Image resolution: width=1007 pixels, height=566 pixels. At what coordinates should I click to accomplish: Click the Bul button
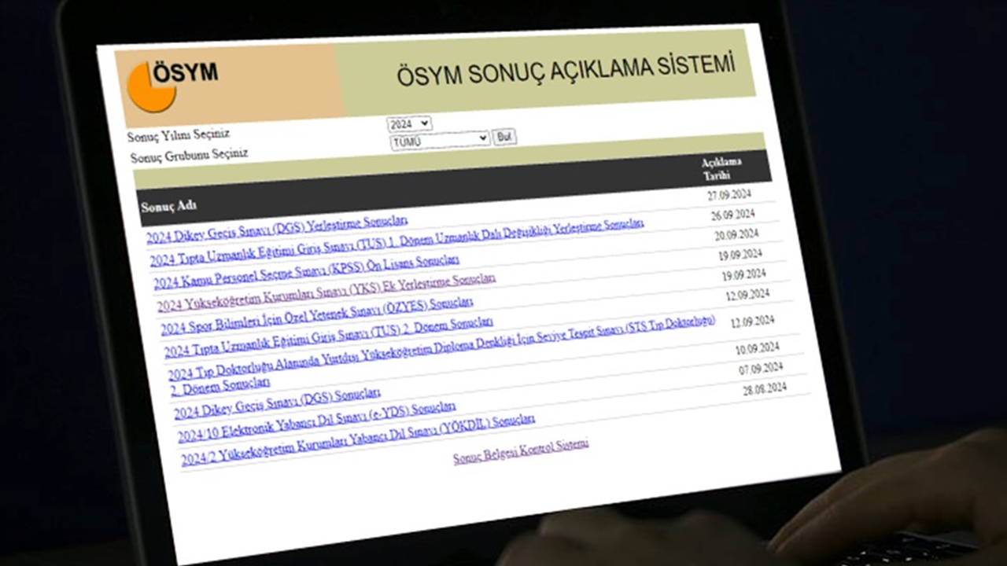[504, 137]
